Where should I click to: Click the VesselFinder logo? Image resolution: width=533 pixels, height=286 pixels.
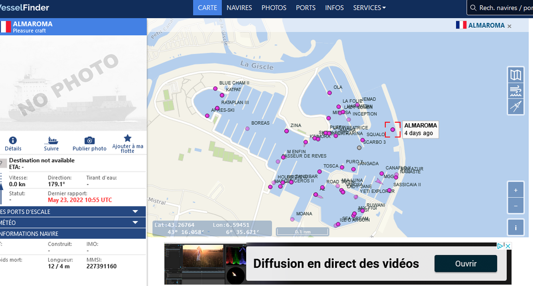[24, 7]
